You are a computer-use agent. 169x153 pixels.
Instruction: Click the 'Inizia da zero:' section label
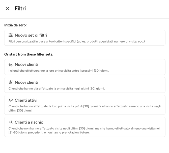coord(15,25)
